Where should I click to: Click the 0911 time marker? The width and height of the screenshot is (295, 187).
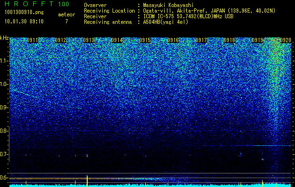tap(32, 40)
